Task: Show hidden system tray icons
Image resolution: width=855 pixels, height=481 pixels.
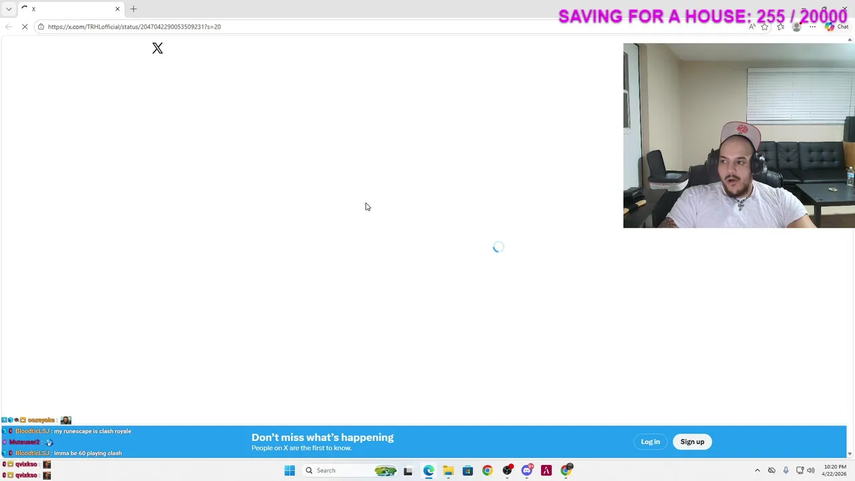Action: click(757, 470)
